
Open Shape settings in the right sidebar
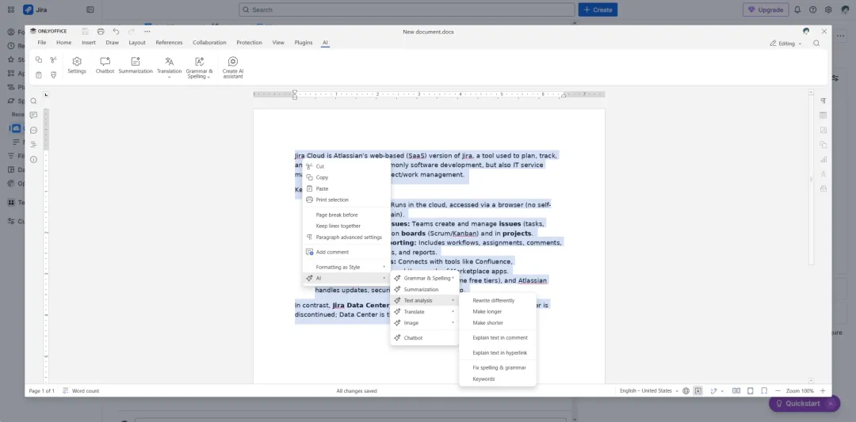pos(824,144)
